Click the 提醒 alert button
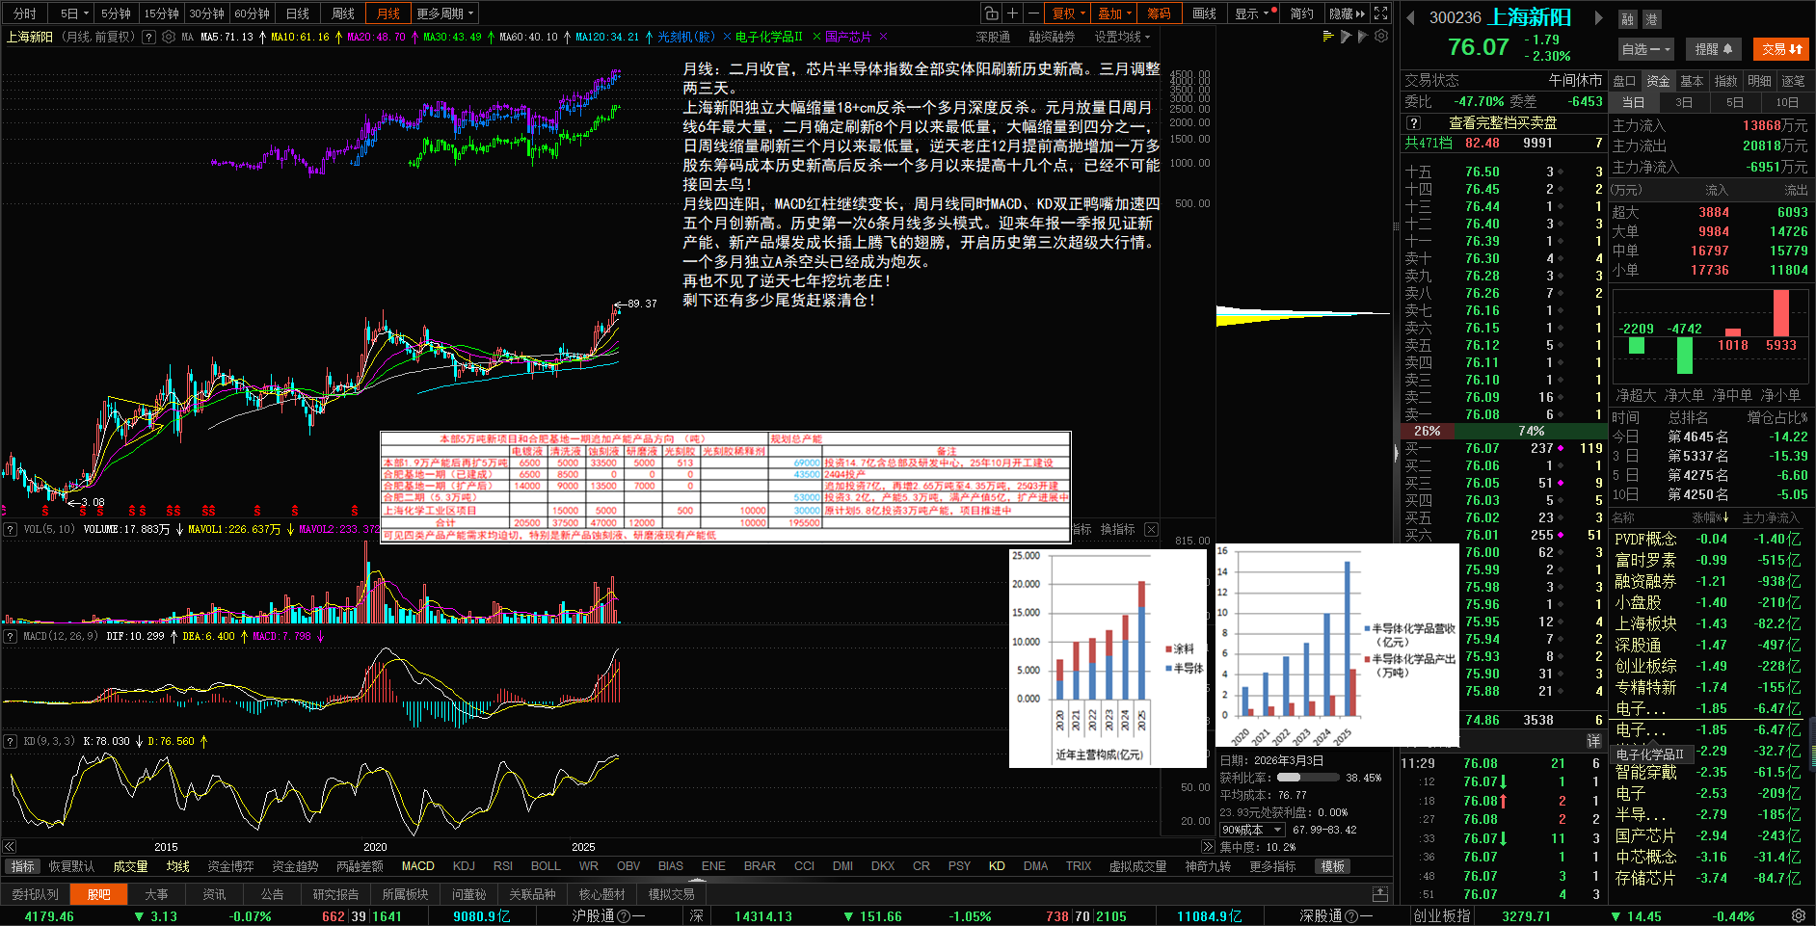Image resolution: width=1816 pixels, height=926 pixels. click(x=1714, y=49)
